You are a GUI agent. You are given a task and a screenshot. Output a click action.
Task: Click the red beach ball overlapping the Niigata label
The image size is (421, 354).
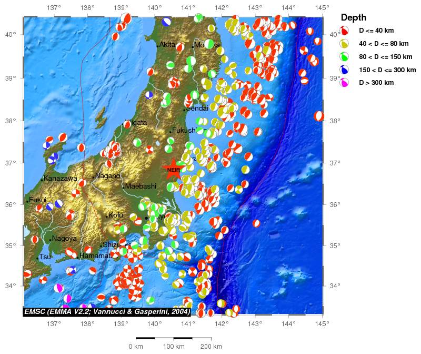(x=127, y=124)
